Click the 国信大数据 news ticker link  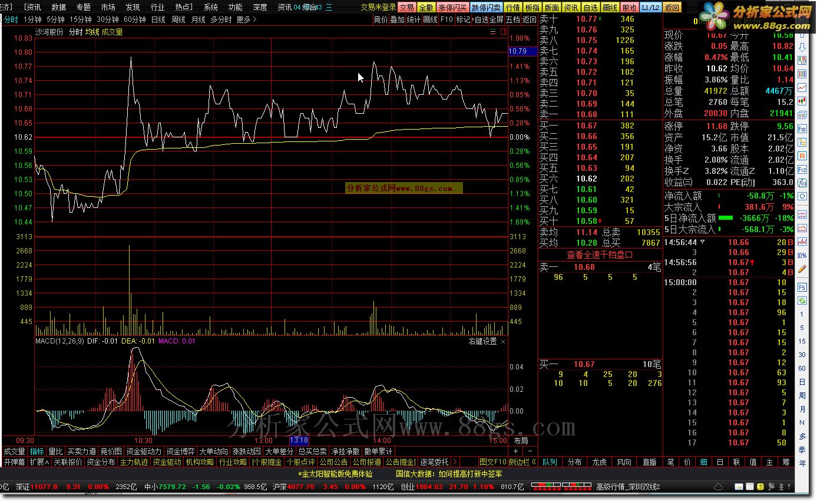(449, 474)
